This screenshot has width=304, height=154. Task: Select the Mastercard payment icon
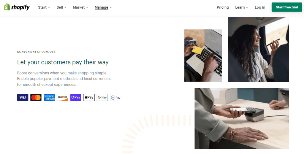tap(36, 97)
